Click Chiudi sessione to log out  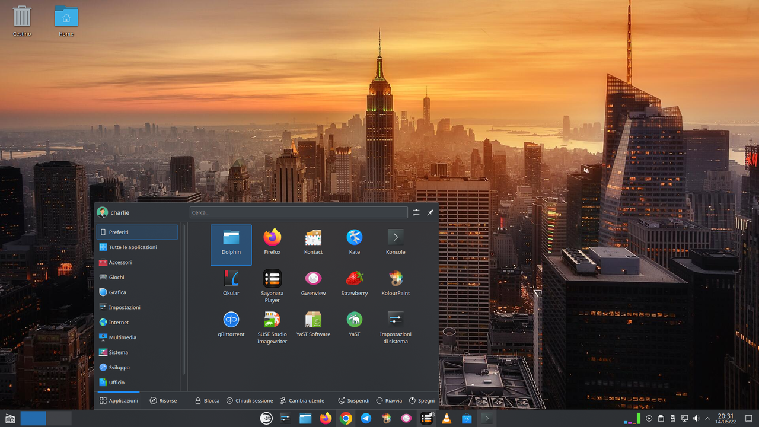250,401
